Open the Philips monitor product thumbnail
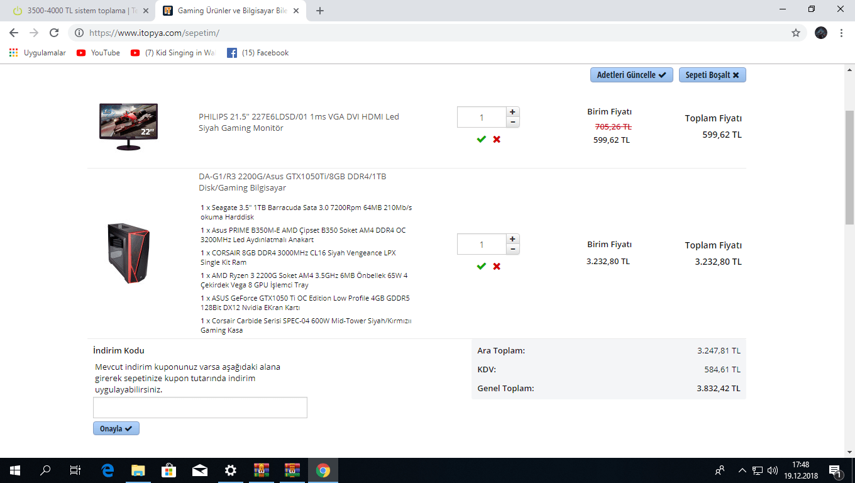855x483 pixels. [x=128, y=127]
